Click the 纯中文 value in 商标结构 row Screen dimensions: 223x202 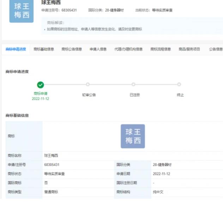(158, 192)
